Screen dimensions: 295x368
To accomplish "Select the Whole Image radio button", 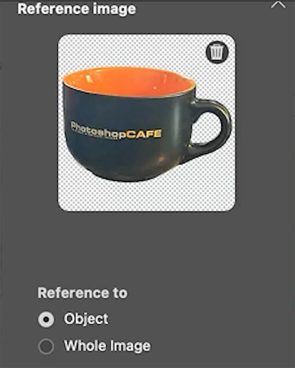I will pos(46,346).
